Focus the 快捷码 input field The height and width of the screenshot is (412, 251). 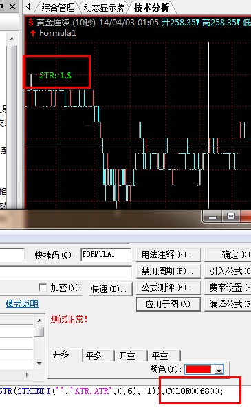pyautogui.click(x=106, y=254)
